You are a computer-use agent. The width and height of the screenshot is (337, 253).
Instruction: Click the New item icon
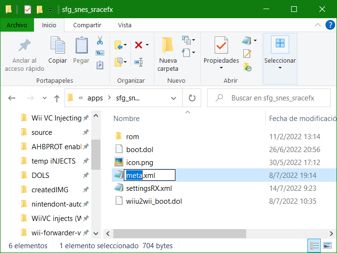pyautogui.click(x=186, y=40)
